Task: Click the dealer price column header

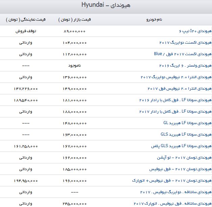Action: (26, 20)
